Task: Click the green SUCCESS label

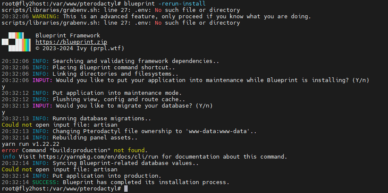Action: (x=46, y=182)
